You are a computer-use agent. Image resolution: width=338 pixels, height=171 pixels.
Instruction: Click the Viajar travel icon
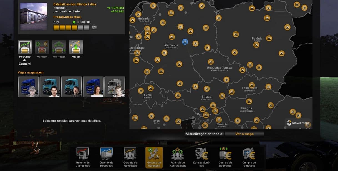click(76, 47)
